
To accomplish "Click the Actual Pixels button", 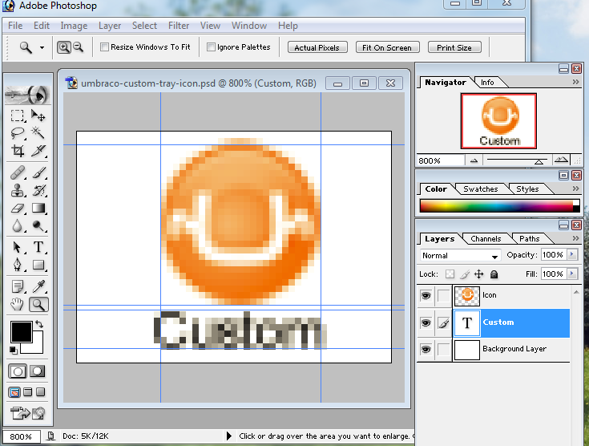I will tap(317, 47).
